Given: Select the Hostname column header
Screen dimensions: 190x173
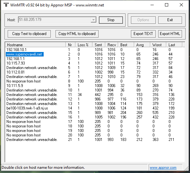Looking at the screenshot, I should (35, 45).
